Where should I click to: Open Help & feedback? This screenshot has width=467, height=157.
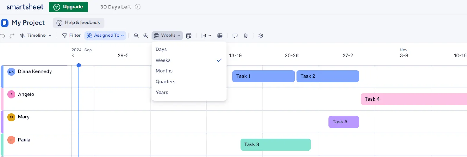(79, 23)
